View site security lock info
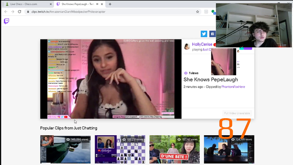293x165 pixels. click(28, 11)
